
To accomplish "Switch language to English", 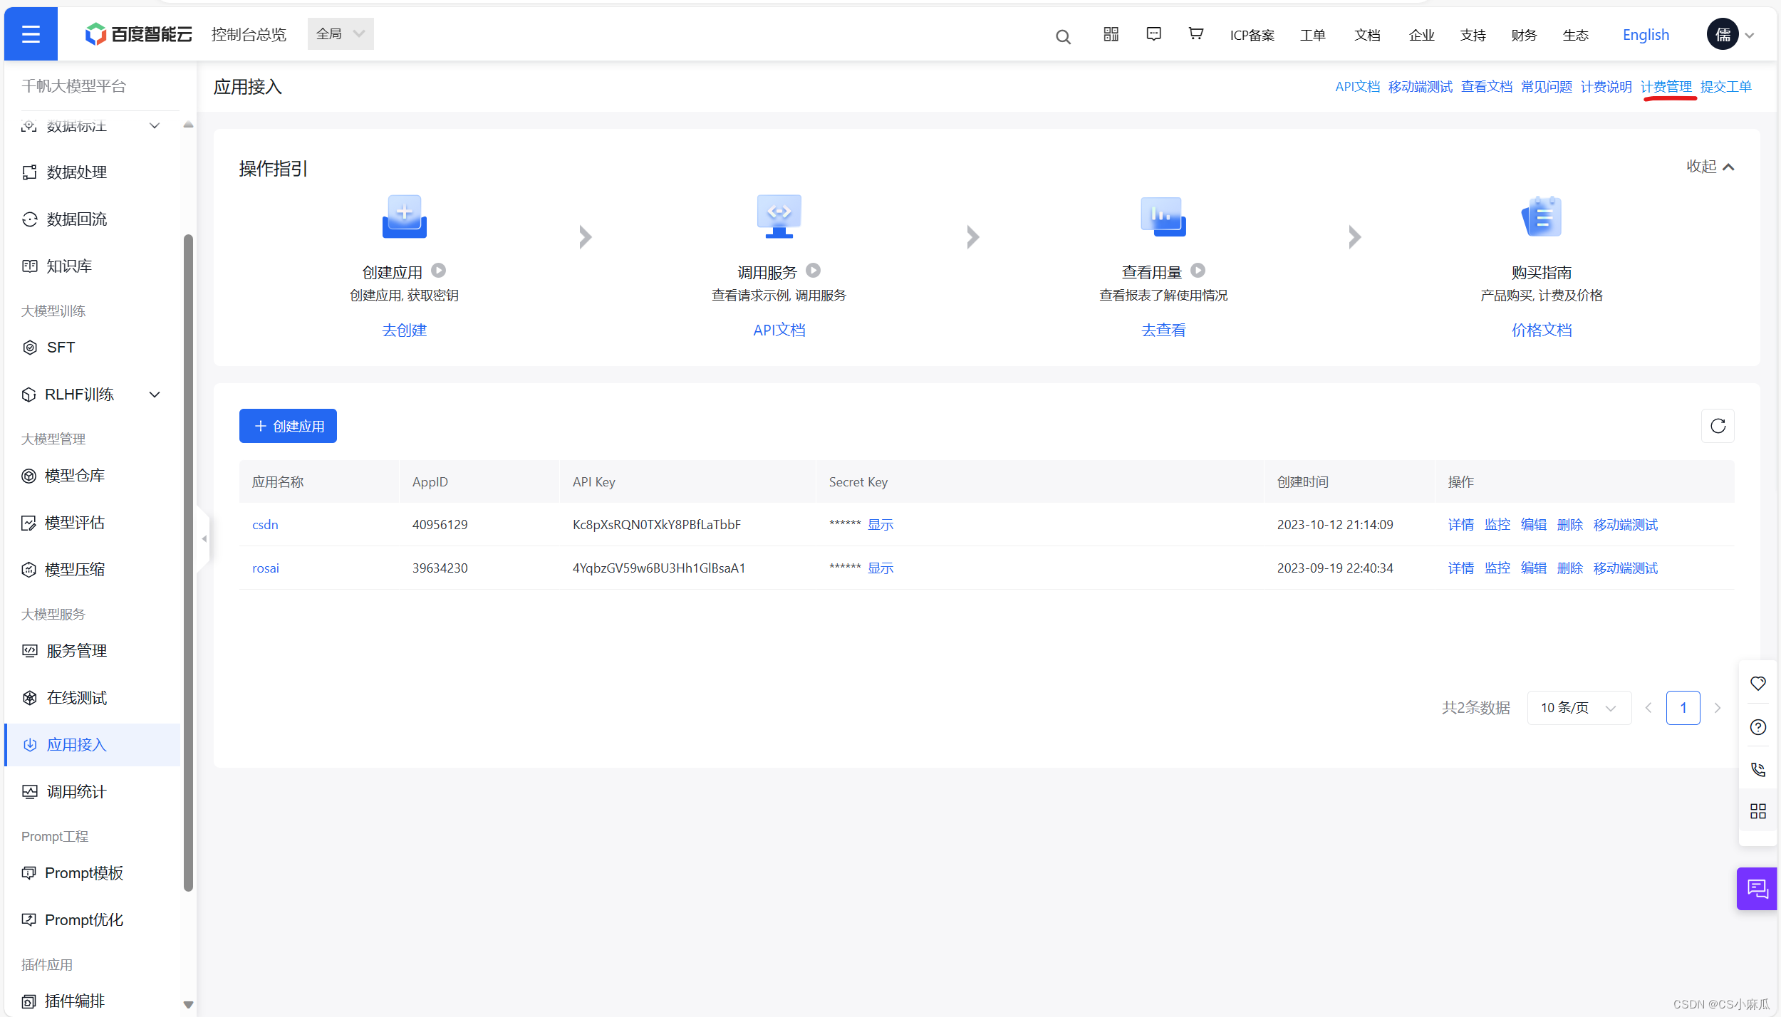I will (x=1646, y=35).
